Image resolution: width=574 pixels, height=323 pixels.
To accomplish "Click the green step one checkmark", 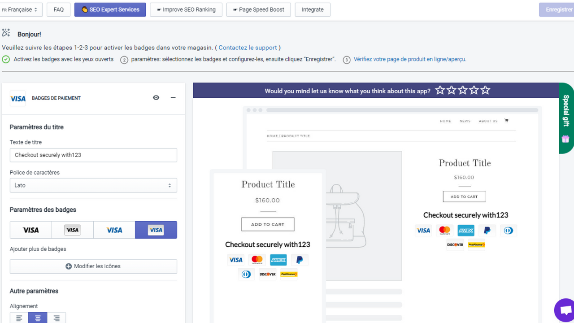I will coord(6,59).
